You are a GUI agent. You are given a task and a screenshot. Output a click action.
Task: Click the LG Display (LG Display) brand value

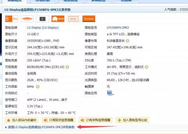coord(43,28)
